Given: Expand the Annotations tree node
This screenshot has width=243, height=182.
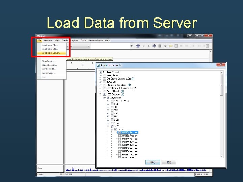Looking at the screenshot, I should click(x=101, y=75).
